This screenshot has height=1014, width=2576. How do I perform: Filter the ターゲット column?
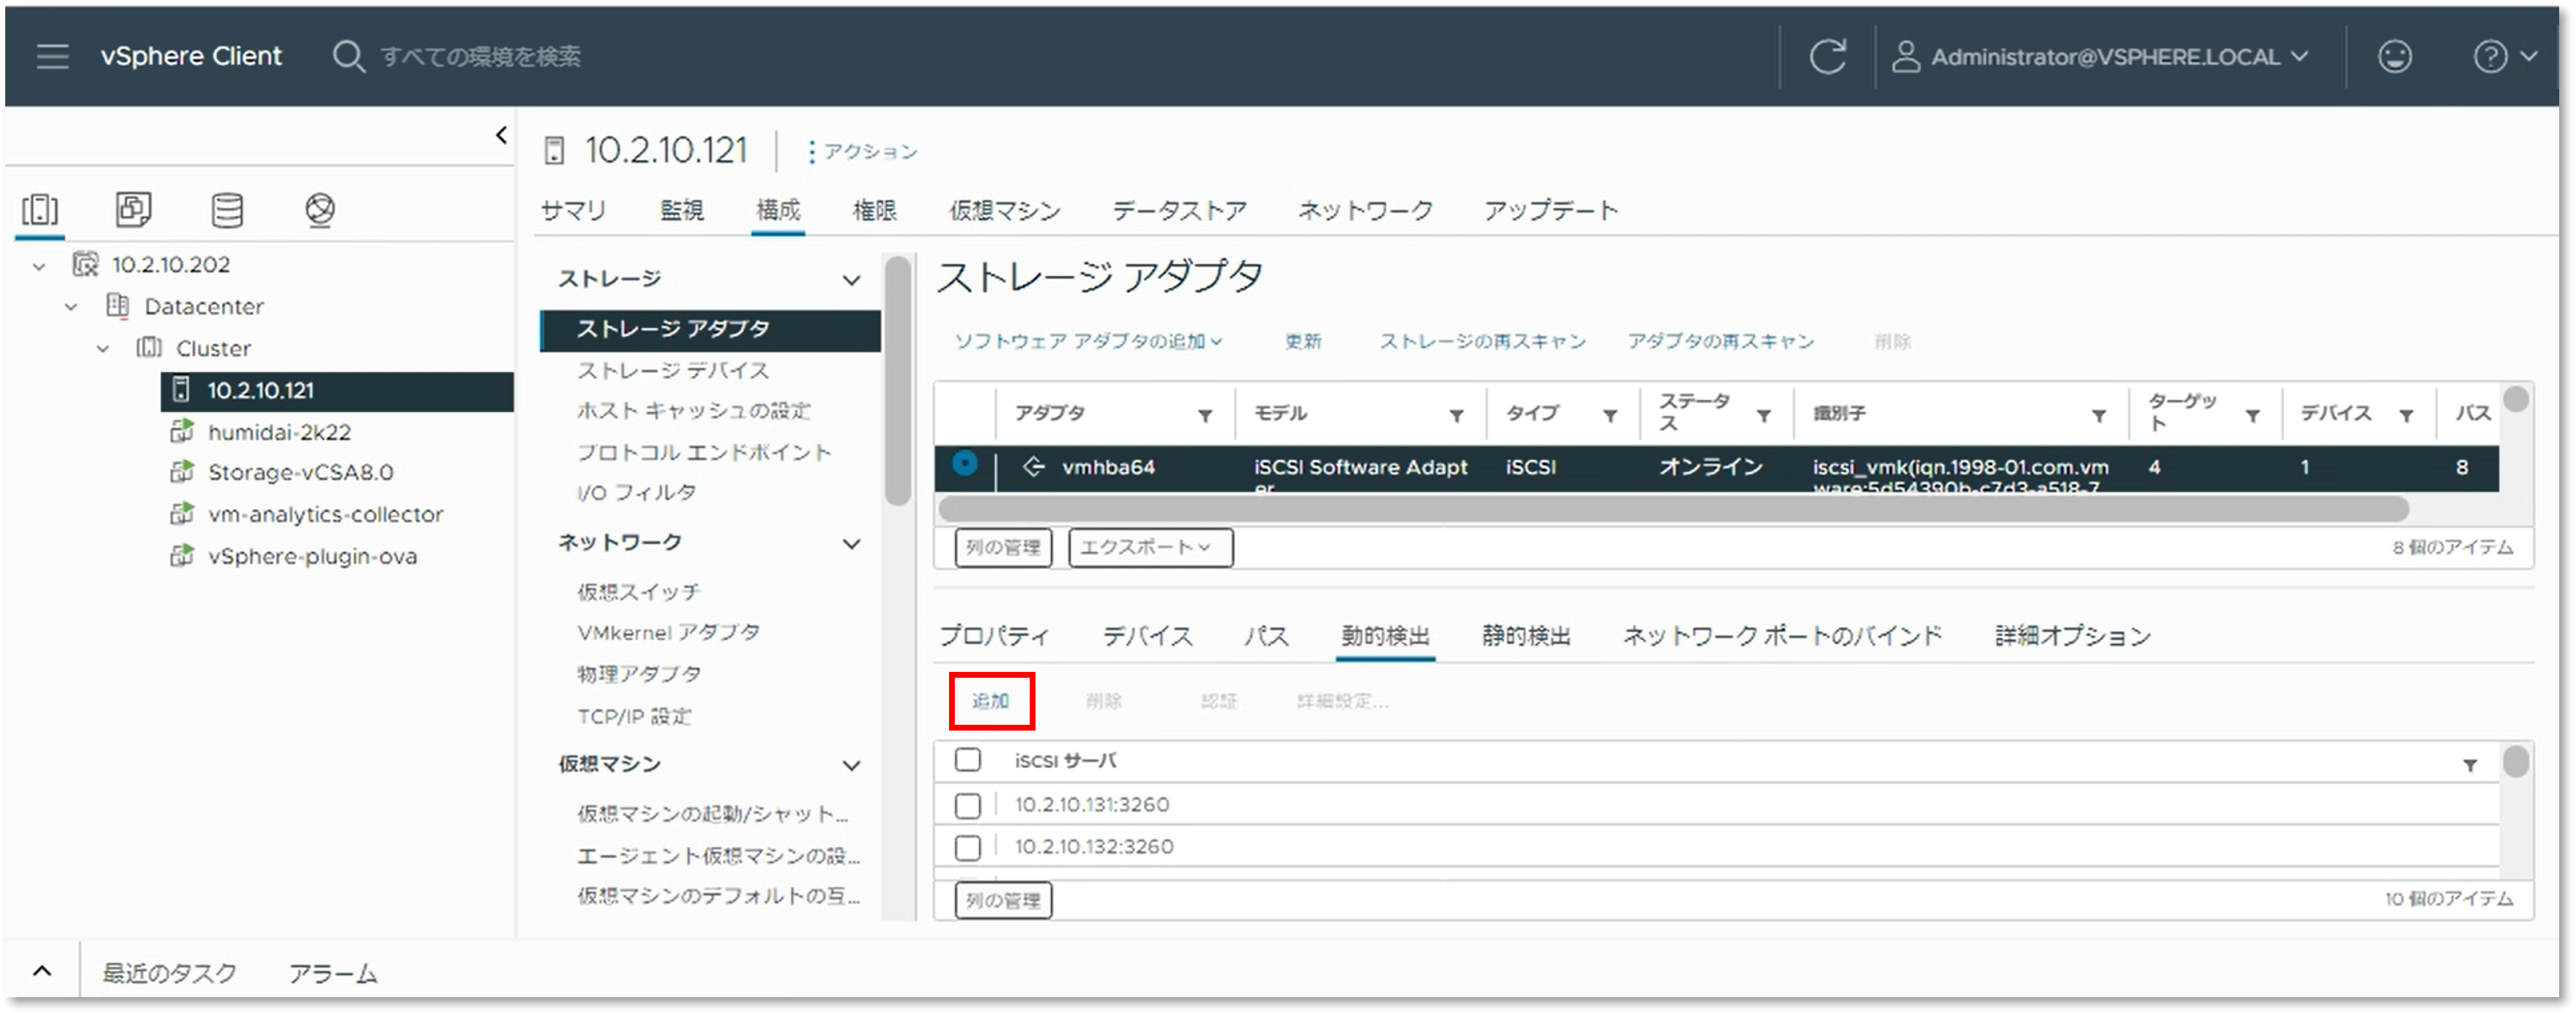[2253, 415]
